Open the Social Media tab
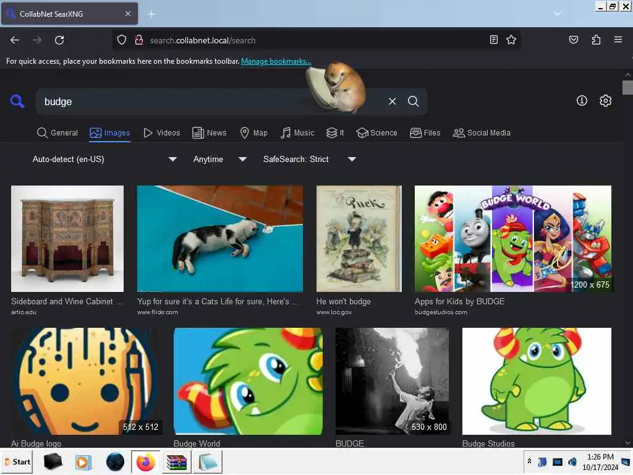Image resolution: width=633 pixels, height=475 pixels. [482, 133]
